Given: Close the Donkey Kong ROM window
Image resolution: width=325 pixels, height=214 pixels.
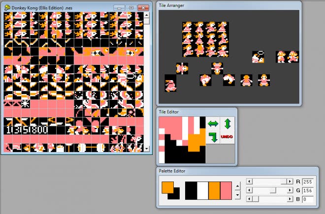Looking at the screenshot, I should 143,8.
